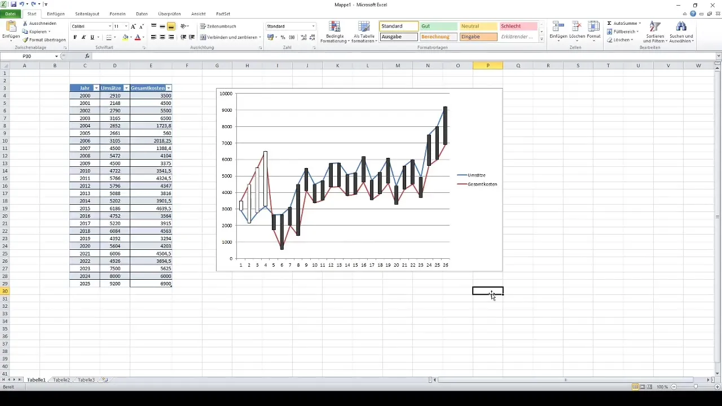Open the Standard number format dropdown

tap(313, 27)
